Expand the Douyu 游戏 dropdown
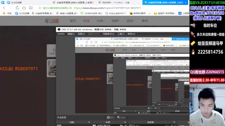 130,21
